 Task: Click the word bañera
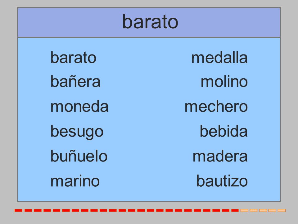pyautogui.click(x=75, y=82)
